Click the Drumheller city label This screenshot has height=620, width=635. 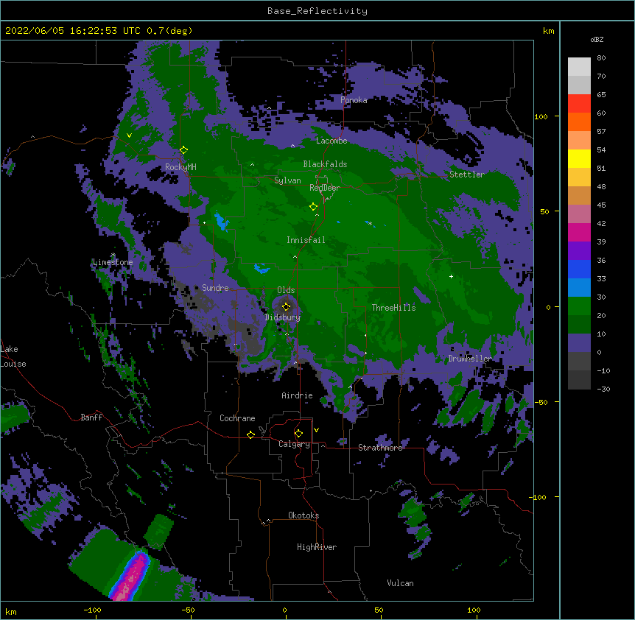pos(470,359)
